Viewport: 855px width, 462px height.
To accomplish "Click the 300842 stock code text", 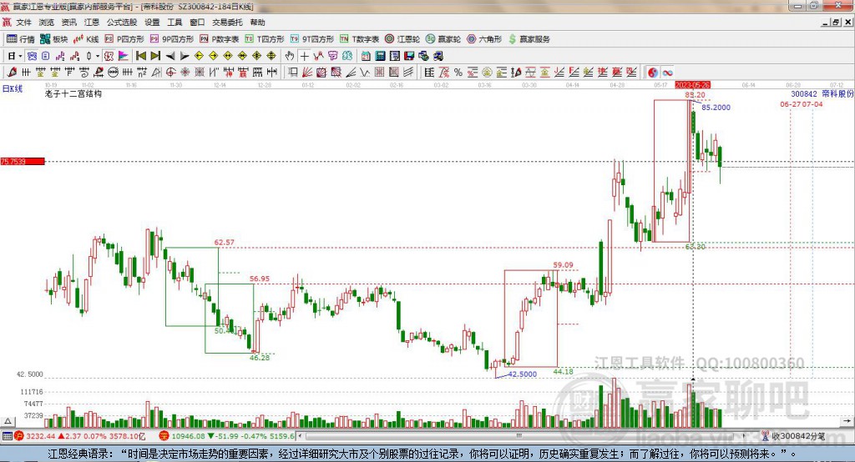I will coord(804,93).
